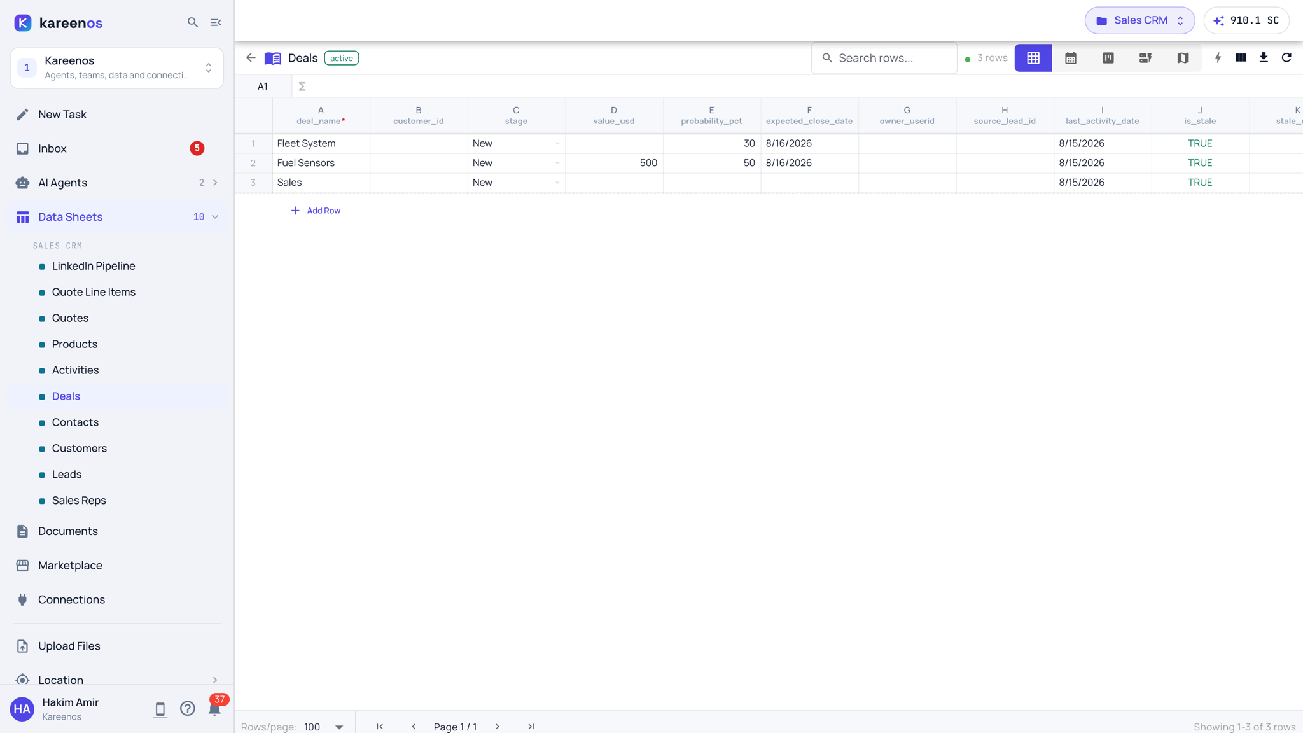Download the Deals sheet
1303x733 pixels.
[1264, 58]
